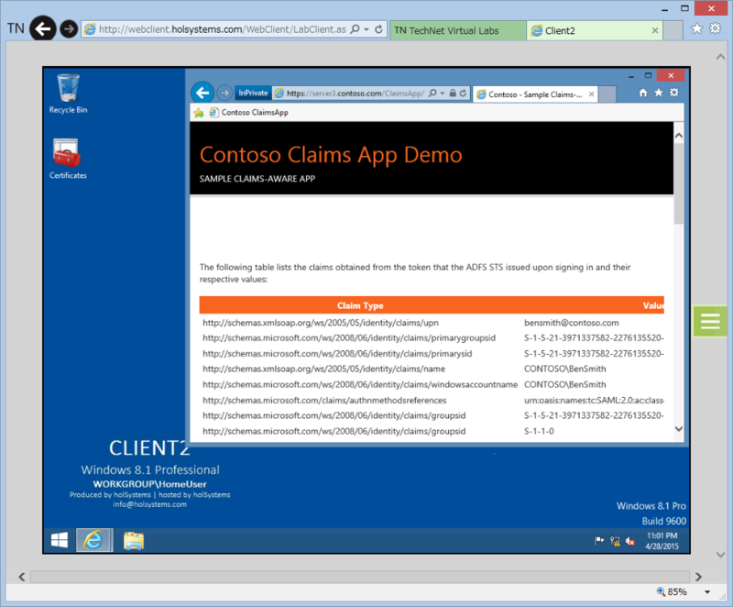Image resolution: width=733 pixels, height=607 pixels.
Task: Select the S-1-1-0 group SID value
Action: 539,431
